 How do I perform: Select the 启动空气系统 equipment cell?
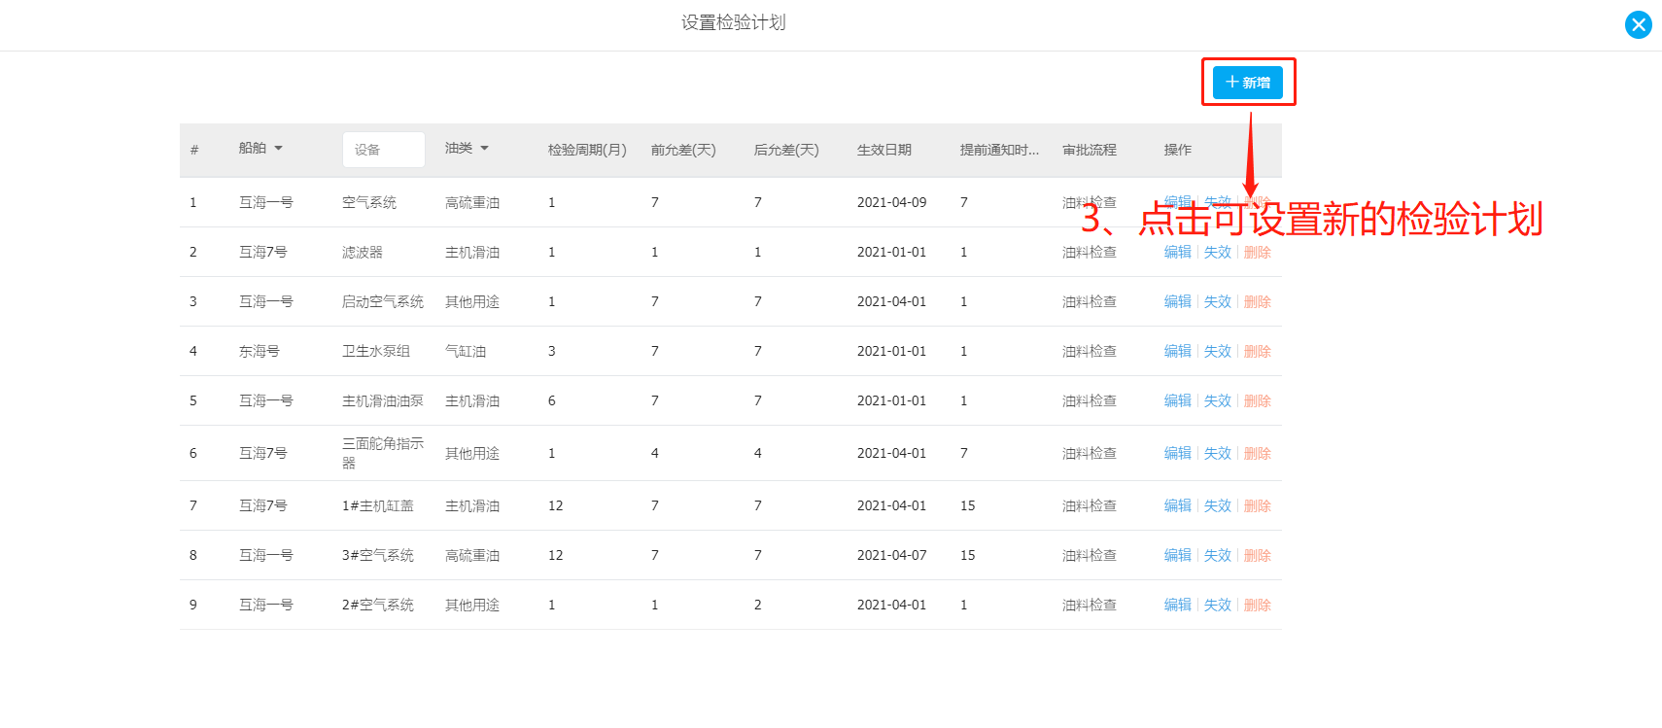pyautogui.click(x=383, y=301)
